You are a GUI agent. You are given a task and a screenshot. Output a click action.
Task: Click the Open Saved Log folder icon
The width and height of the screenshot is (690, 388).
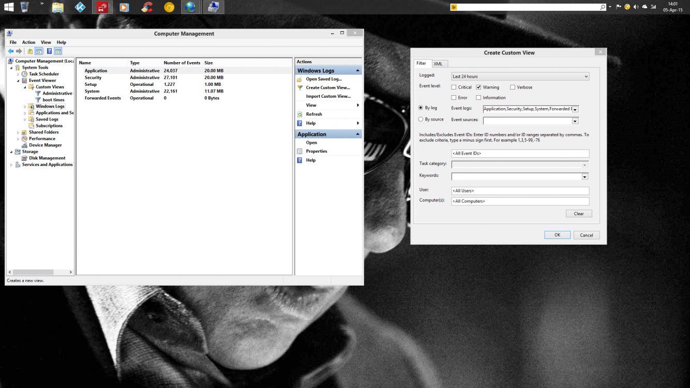(300, 79)
